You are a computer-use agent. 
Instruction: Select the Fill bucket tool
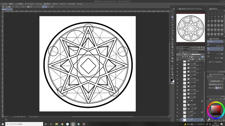tap(172, 58)
